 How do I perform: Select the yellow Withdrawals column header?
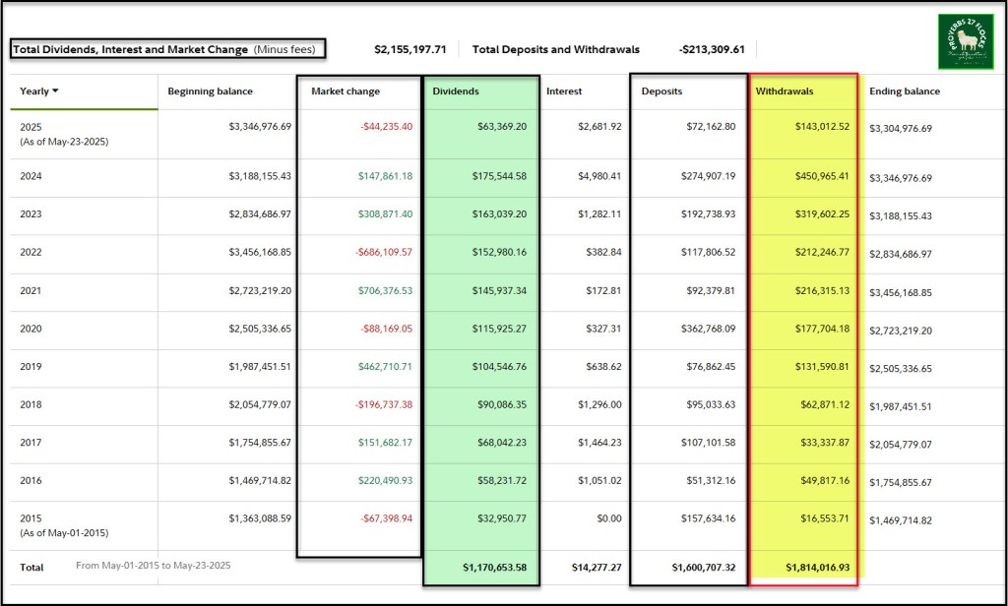(785, 91)
